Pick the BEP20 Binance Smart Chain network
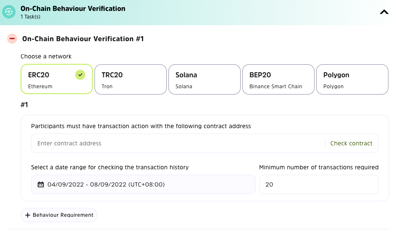This screenshot has width=396, height=234. [x=278, y=79]
